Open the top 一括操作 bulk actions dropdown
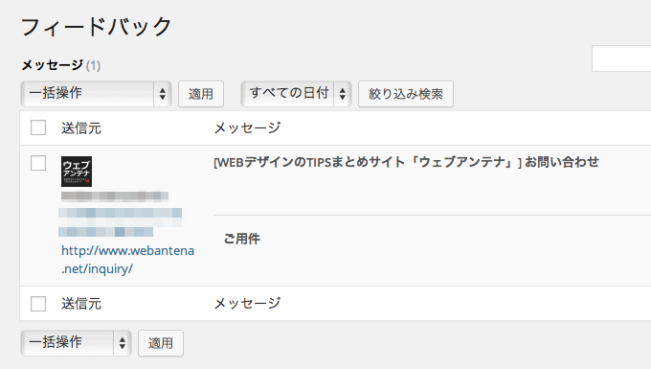The height and width of the screenshot is (369, 651). tap(96, 94)
